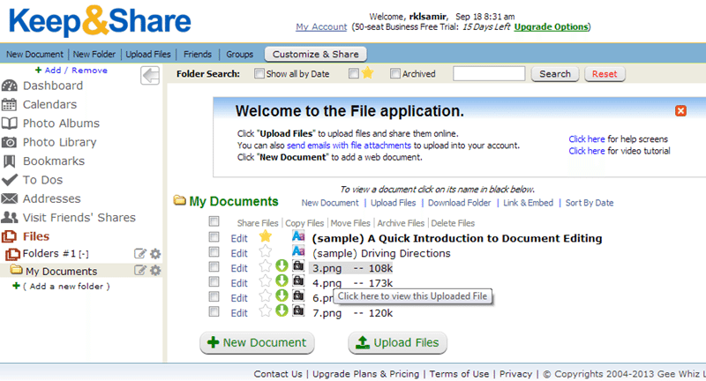
Task: Click document icon for Driving Directions
Action: 298,251
